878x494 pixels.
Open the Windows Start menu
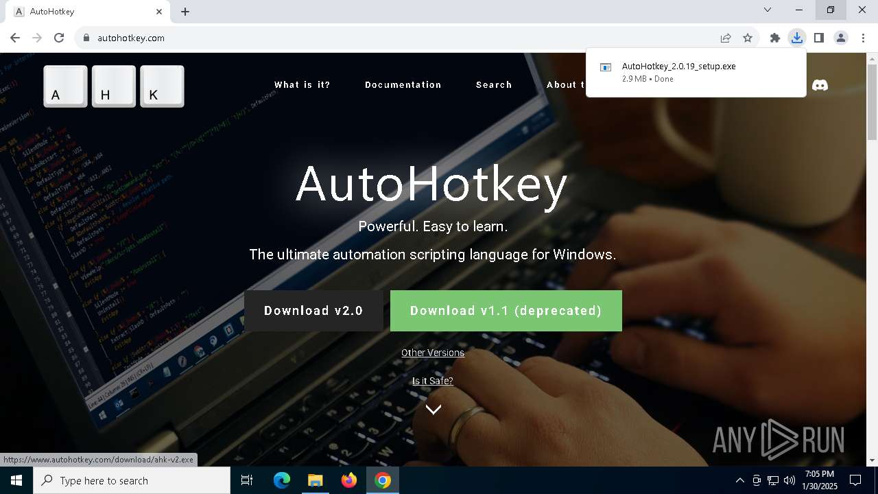point(16,480)
